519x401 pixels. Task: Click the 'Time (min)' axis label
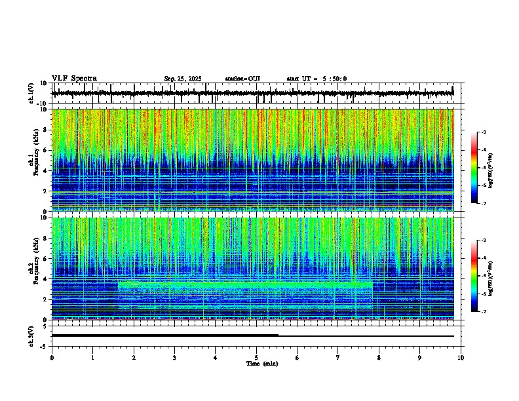click(x=262, y=364)
